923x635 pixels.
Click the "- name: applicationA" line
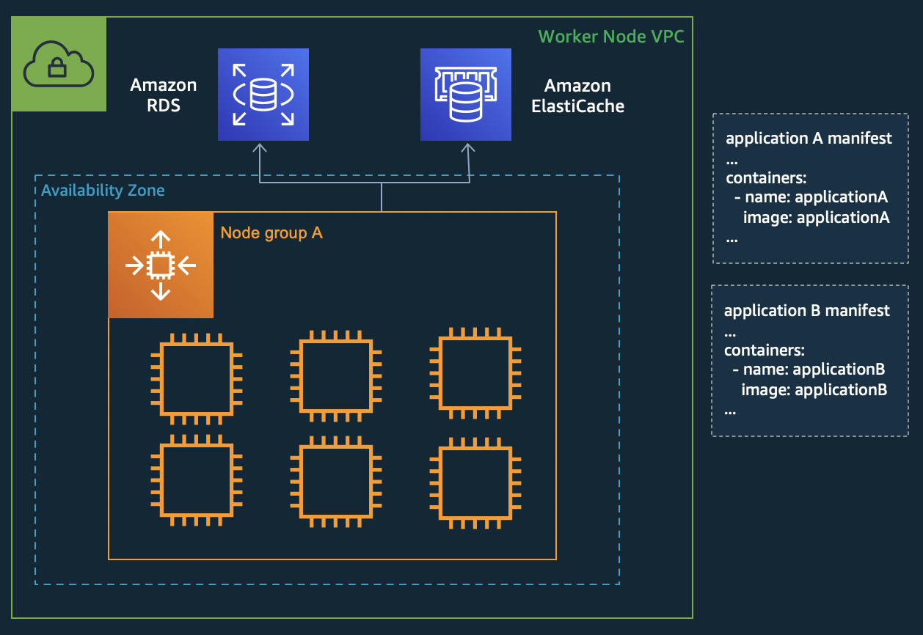tap(811, 197)
